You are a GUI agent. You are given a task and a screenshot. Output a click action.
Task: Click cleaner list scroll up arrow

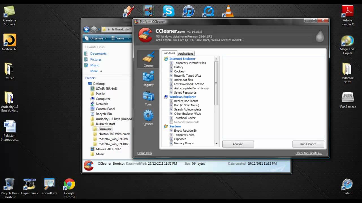(217, 59)
